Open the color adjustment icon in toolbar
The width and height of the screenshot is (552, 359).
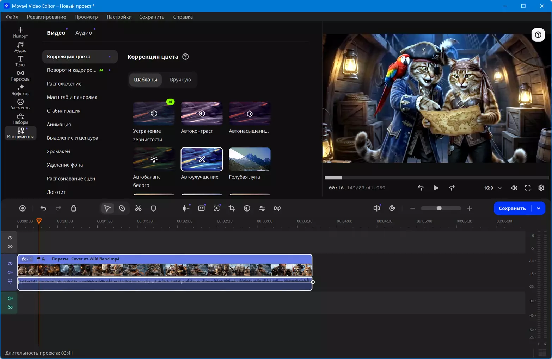(x=247, y=208)
